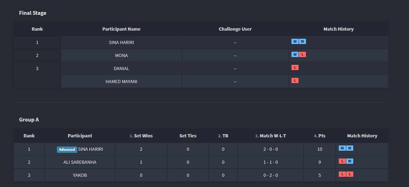This screenshot has width=409, height=187.
Task: Click first L badge in YAKOB's row
Action: click(342, 174)
